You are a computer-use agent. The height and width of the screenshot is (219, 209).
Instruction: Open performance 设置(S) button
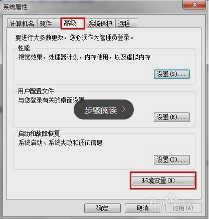click(172, 74)
